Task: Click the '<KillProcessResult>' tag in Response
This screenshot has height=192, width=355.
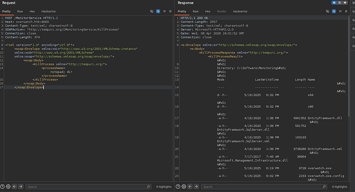Action: click(225, 56)
